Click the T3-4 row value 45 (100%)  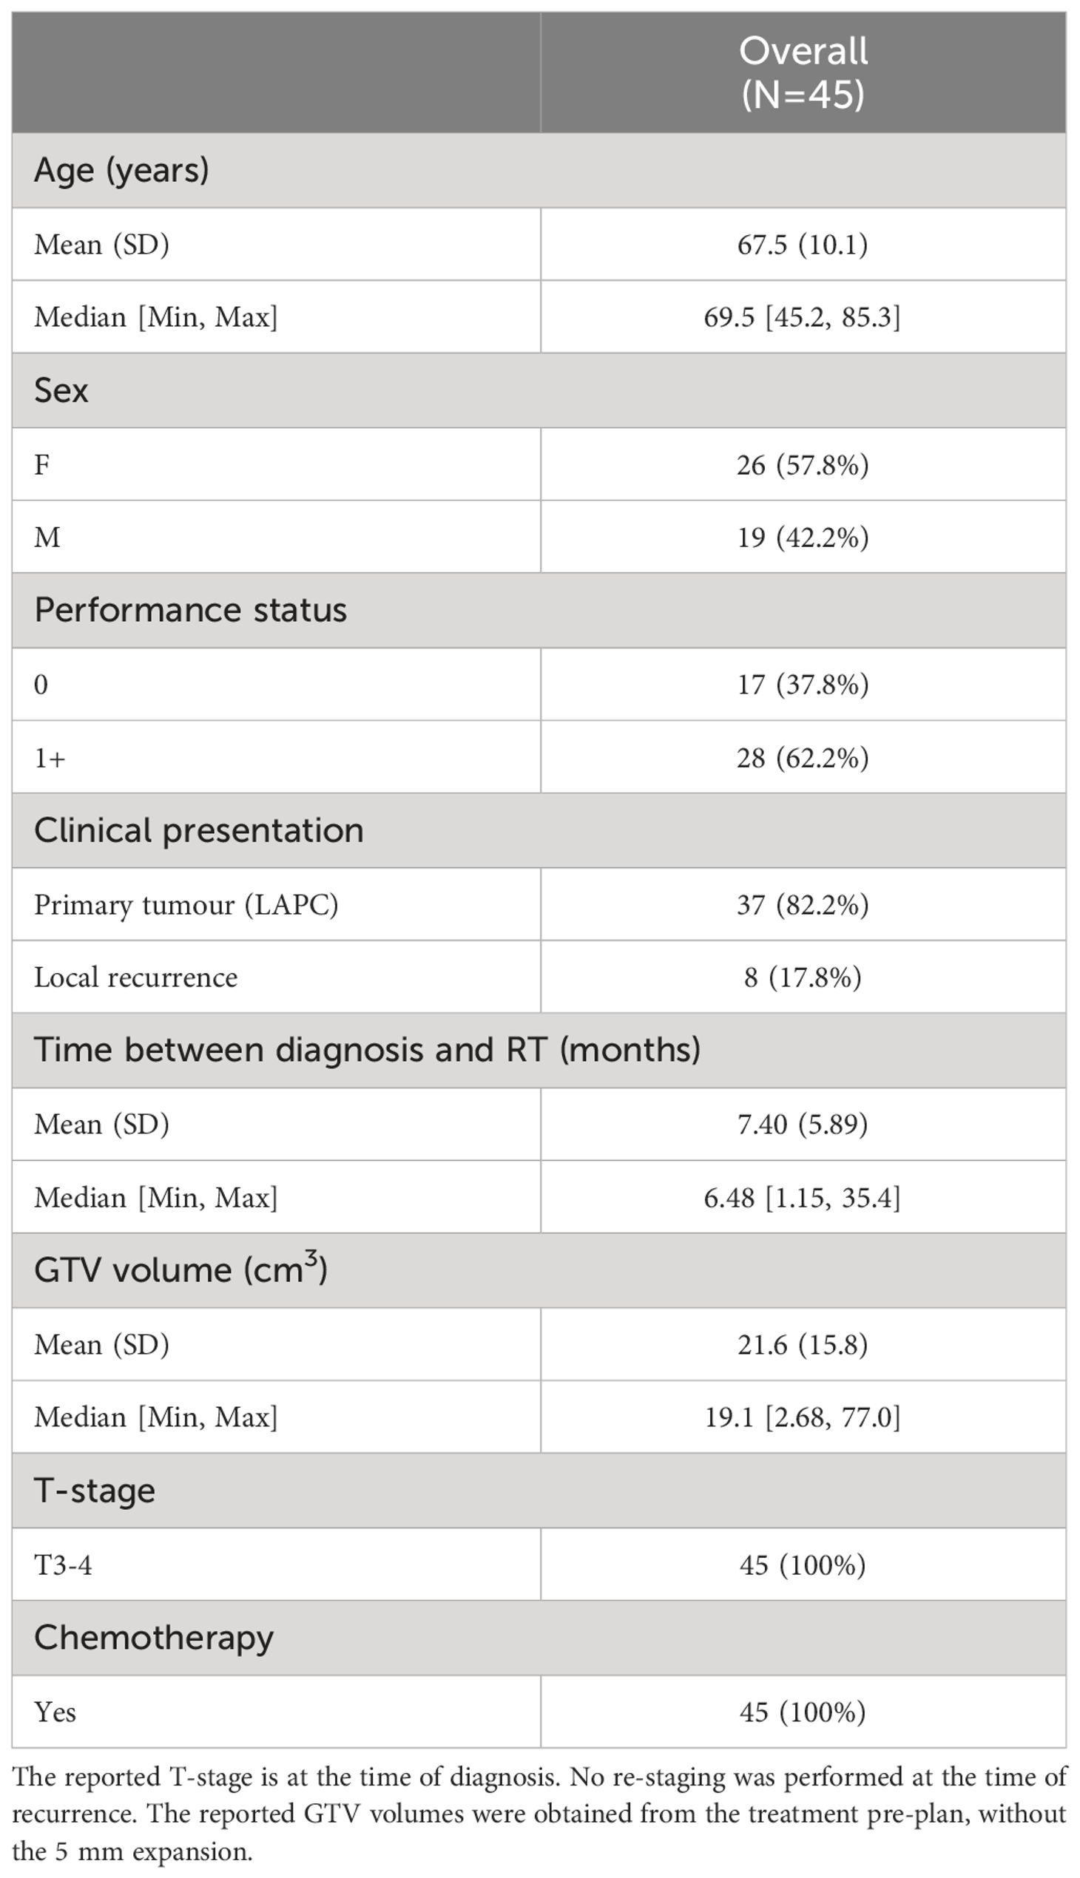coord(803,1565)
